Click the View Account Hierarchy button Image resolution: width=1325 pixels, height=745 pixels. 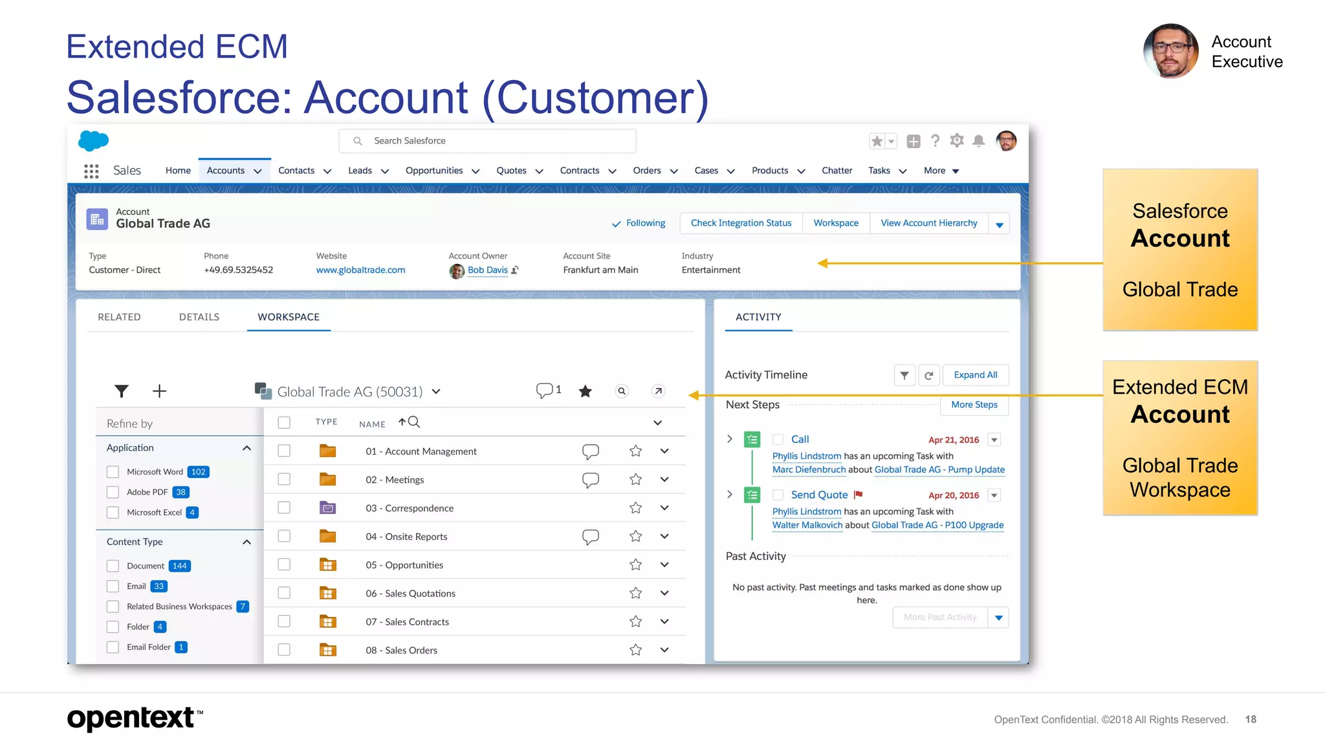click(x=928, y=223)
